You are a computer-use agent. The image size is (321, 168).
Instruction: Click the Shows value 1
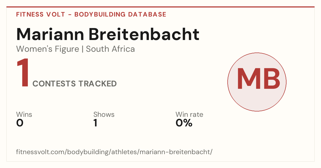95,123
